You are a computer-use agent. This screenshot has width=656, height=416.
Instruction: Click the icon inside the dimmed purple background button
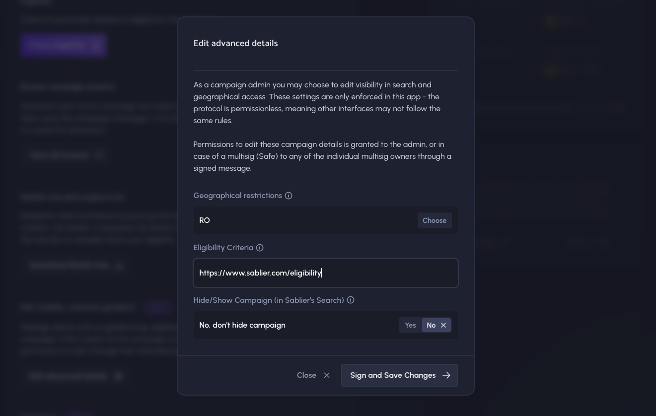point(96,45)
